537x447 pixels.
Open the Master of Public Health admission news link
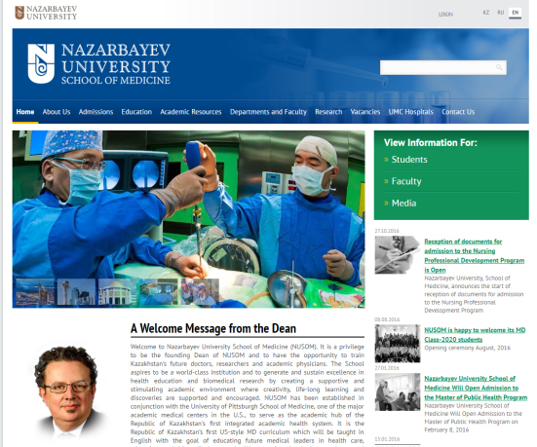pos(476,388)
